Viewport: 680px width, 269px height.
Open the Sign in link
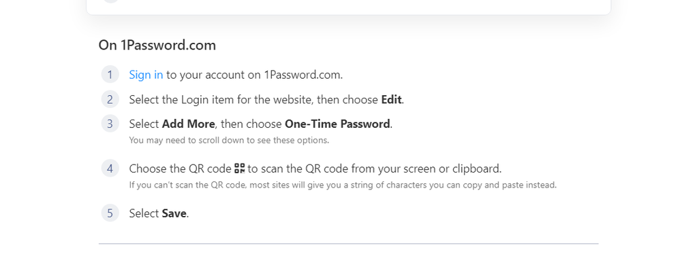coord(146,75)
